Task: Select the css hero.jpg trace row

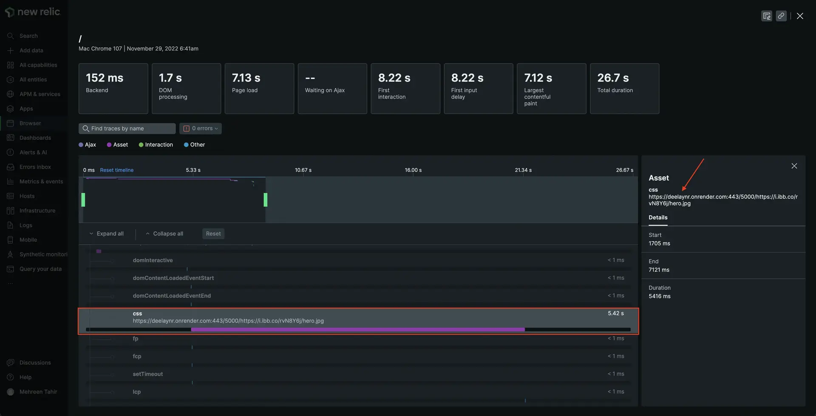Action: [x=358, y=321]
